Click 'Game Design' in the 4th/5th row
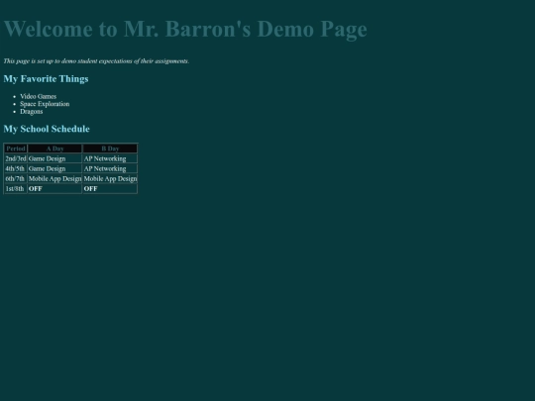This screenshot has width=535, height=401. [x=54, y=168]
